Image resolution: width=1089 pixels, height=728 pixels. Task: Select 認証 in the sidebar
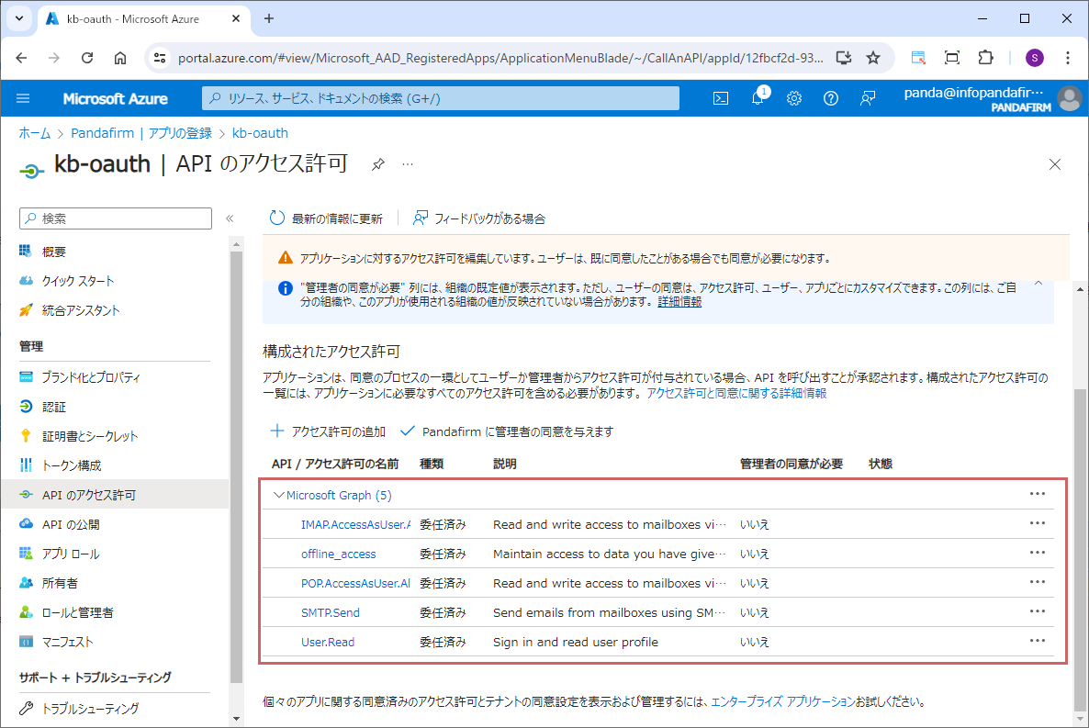coord(53,407)
